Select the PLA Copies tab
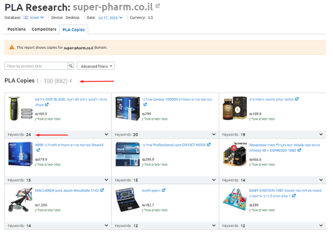This screenshot has width=333, height=238. pyautogui.click(x=74, y=30)
